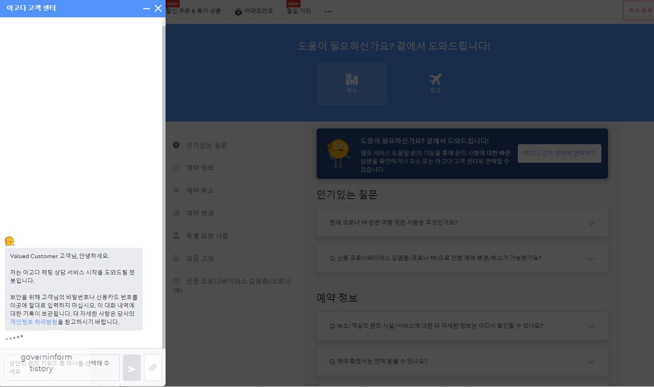Go to 예약 정보 sidebar section

pyautogui.click(x=200, y=168)
